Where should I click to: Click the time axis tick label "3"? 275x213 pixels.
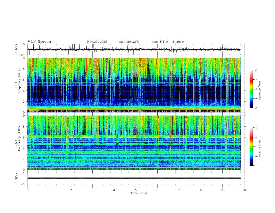92,190
